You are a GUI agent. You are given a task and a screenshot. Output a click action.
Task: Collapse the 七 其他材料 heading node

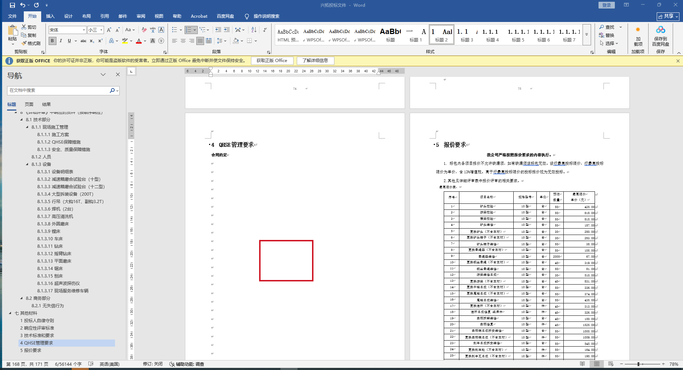10,313
